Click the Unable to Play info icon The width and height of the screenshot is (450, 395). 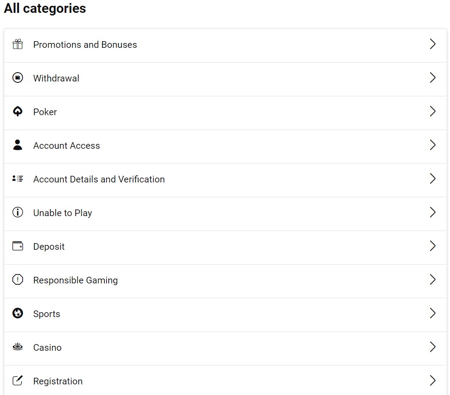[x=18, y=213]
